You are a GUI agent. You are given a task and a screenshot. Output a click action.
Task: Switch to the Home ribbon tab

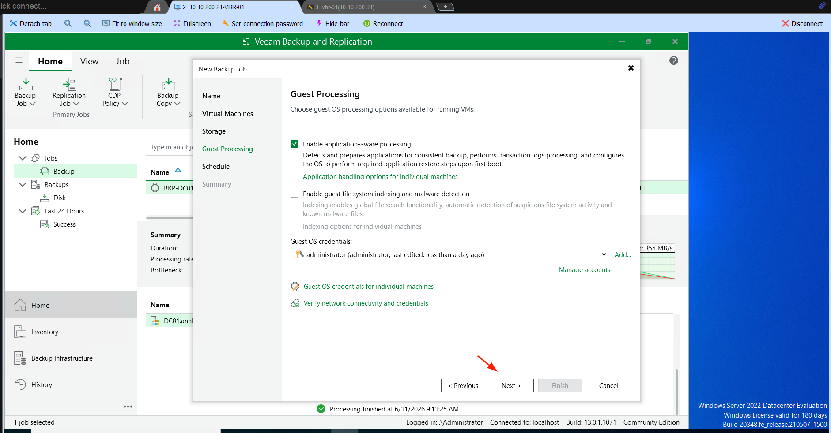tap(50, 61)
